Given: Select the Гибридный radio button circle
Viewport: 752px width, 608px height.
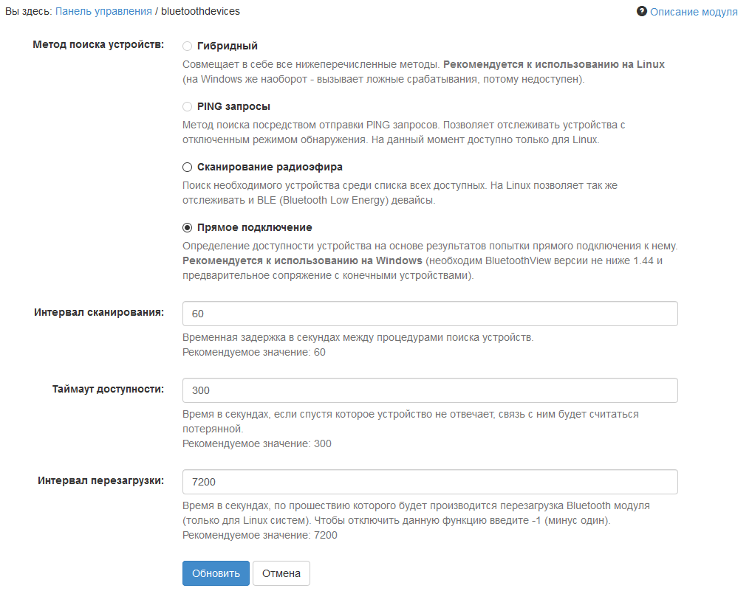Looking at the screenshot, I should [x=187, y=46].
